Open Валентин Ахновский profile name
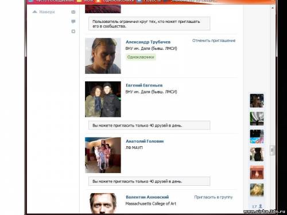 [148, 197]
